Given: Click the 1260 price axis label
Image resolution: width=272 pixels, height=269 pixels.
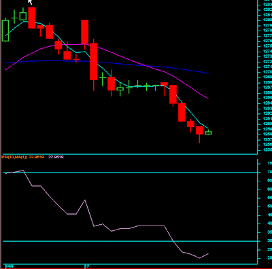Looking at the screenshot, I should (267, 124).
